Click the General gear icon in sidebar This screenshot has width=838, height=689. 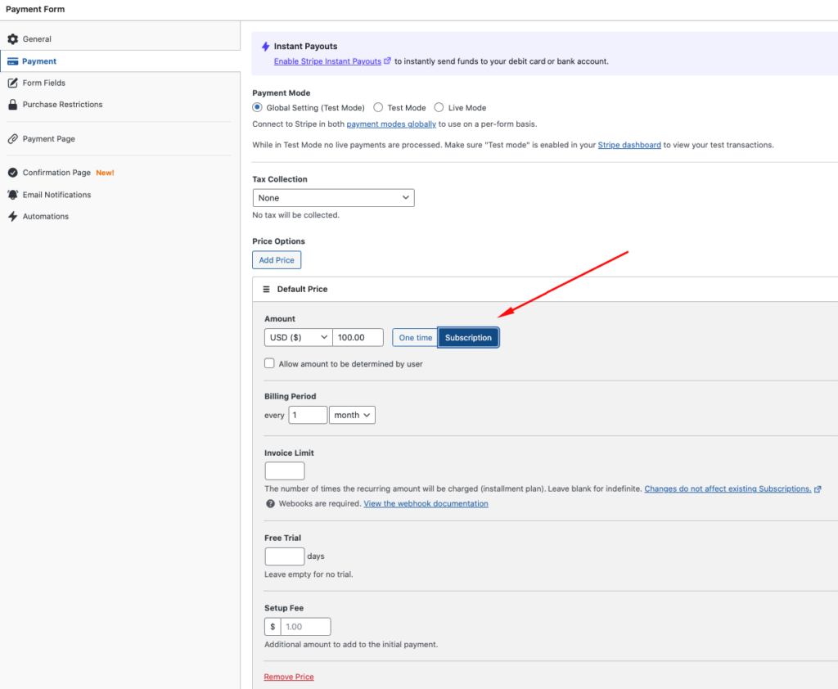click(12, 39)
